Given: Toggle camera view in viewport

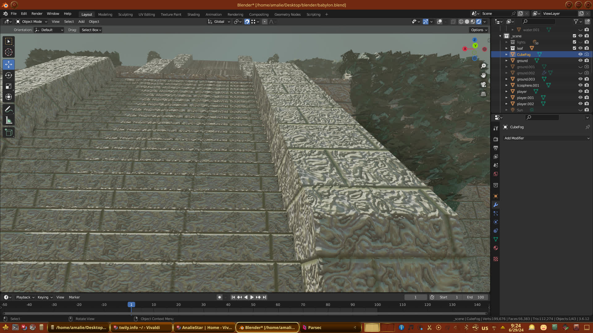Looking at the screenshot, I should click(483, 84).
